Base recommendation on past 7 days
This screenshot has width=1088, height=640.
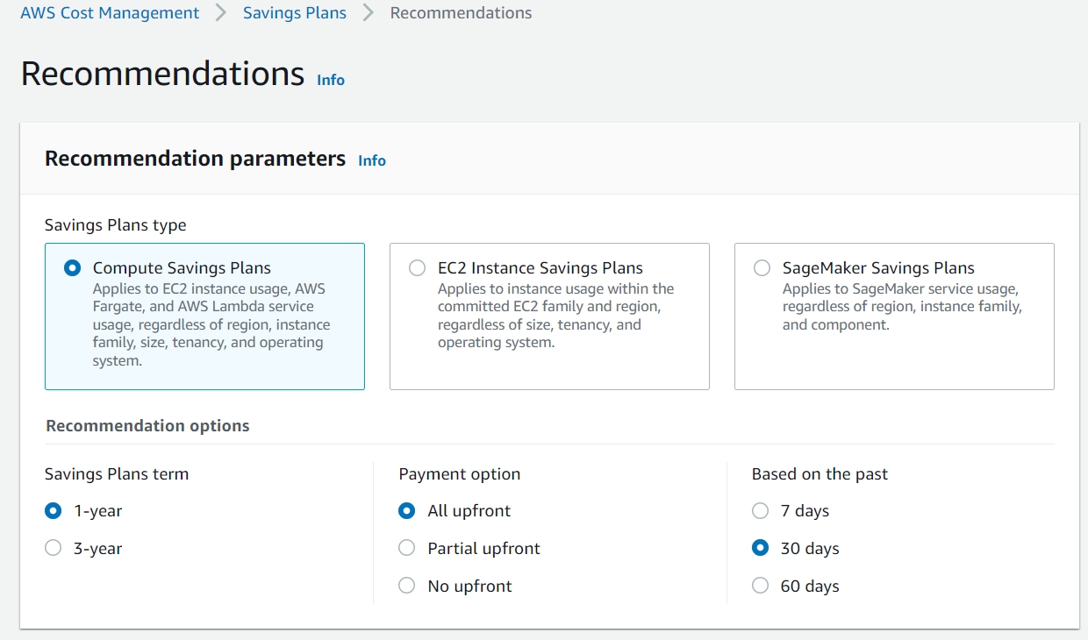[761, 510]
